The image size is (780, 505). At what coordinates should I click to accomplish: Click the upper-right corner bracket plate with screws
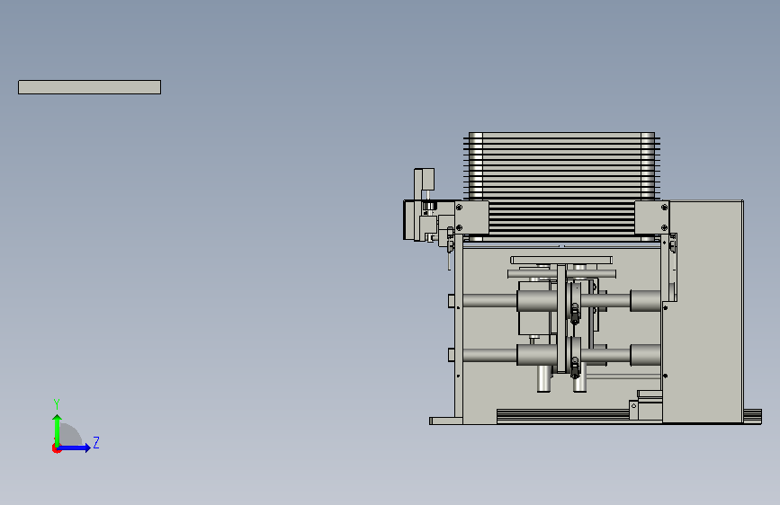click(652, 217)
